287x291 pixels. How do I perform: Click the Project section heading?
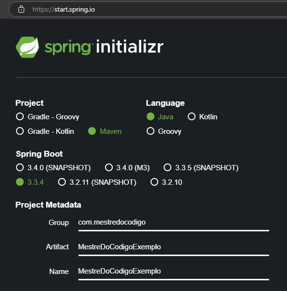pyautogui.click(x=30, y=103)
